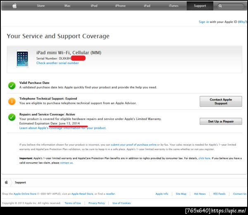Click the search magnifier icon
Image resolution: width=248 pixels, height=215 pixels.
220,6
